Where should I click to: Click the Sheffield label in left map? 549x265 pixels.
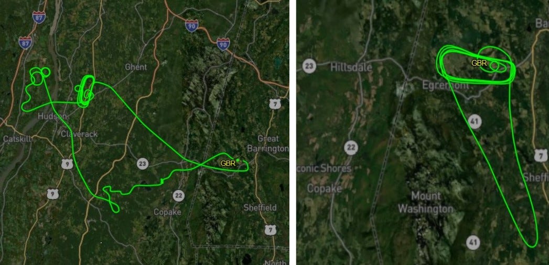click(260, 208)
